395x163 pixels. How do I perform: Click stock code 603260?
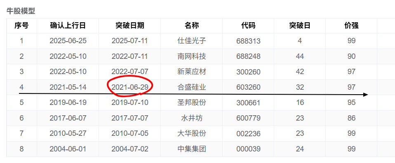[x=248, y=87]
